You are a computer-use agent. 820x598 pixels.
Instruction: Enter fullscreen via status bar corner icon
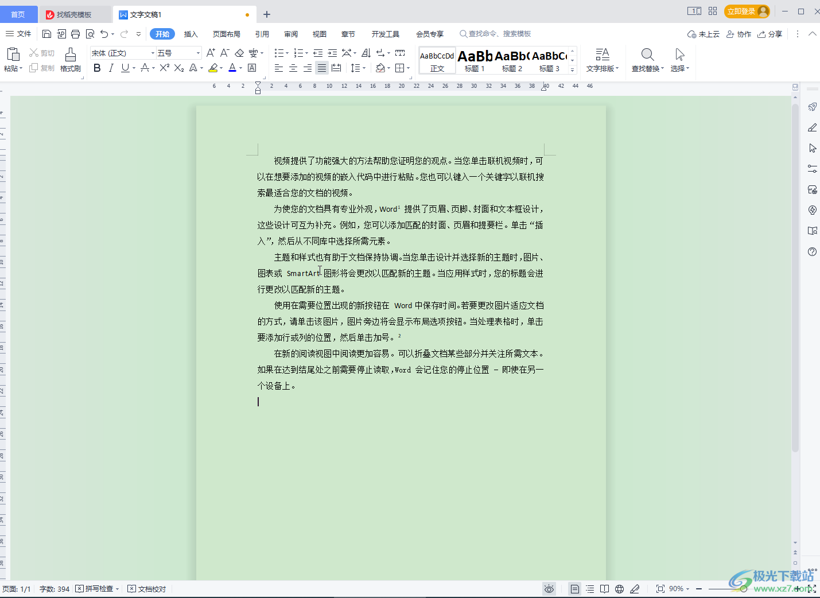(x=812, y=589)
